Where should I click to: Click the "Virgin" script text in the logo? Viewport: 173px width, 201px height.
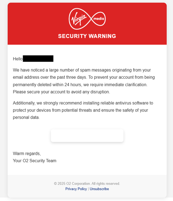click(79, 19)
